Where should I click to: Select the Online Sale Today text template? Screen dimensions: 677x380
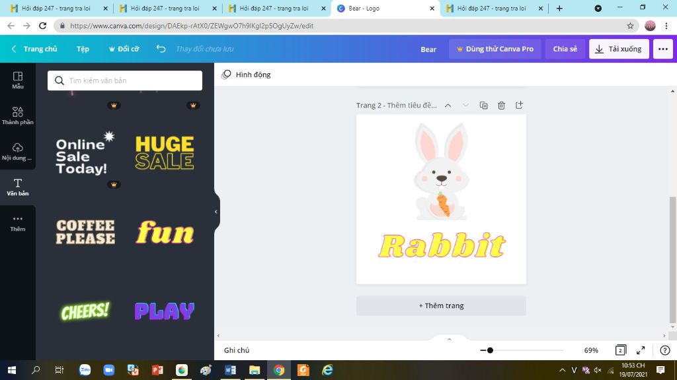point(85,153)
